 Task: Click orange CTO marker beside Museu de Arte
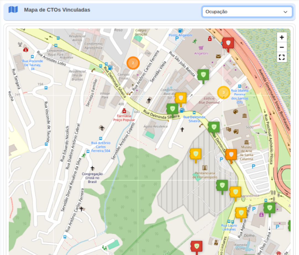point(231,155)
